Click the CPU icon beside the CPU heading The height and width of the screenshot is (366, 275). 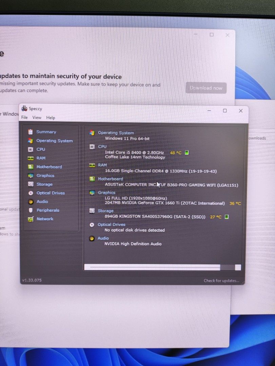click(x=92, y=147)
